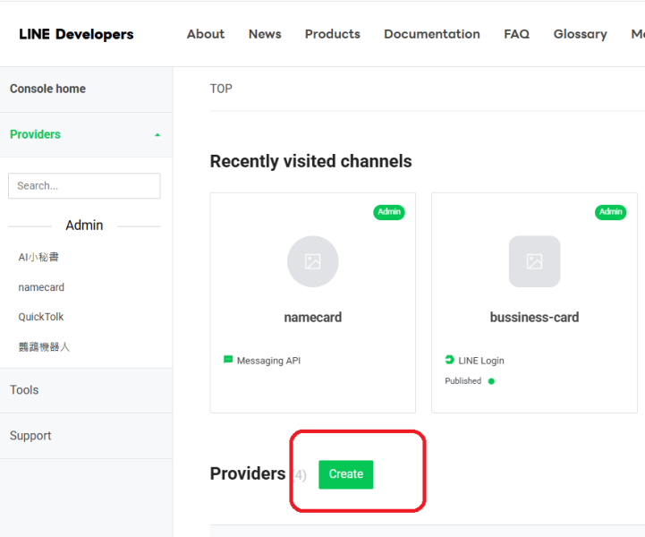Open the Products menu
Image resolution: width=645 pixels, height=537 pixels.
333,34
